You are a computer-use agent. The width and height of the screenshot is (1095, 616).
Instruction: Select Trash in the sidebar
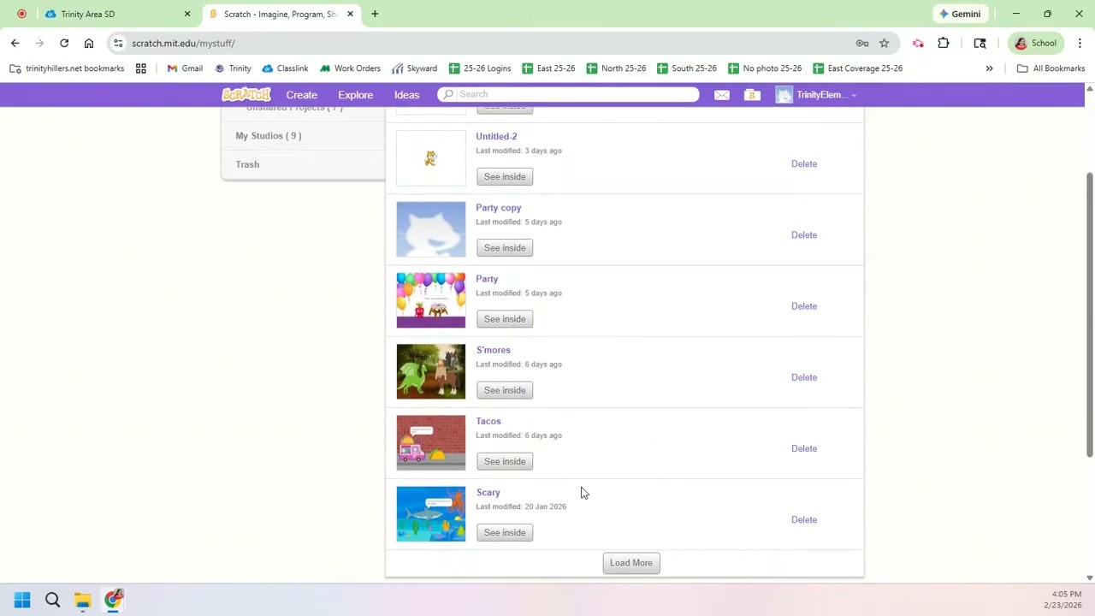tap(247, 164)
